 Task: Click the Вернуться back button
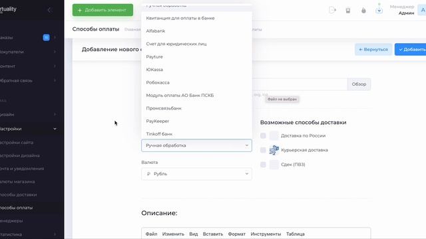click(x=373, y=49)
